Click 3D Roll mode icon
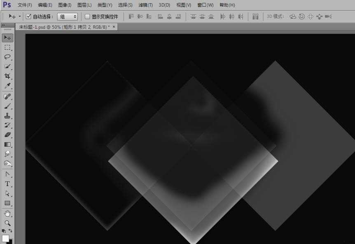The width and height of the screenshot is (355, 244). 301,16
